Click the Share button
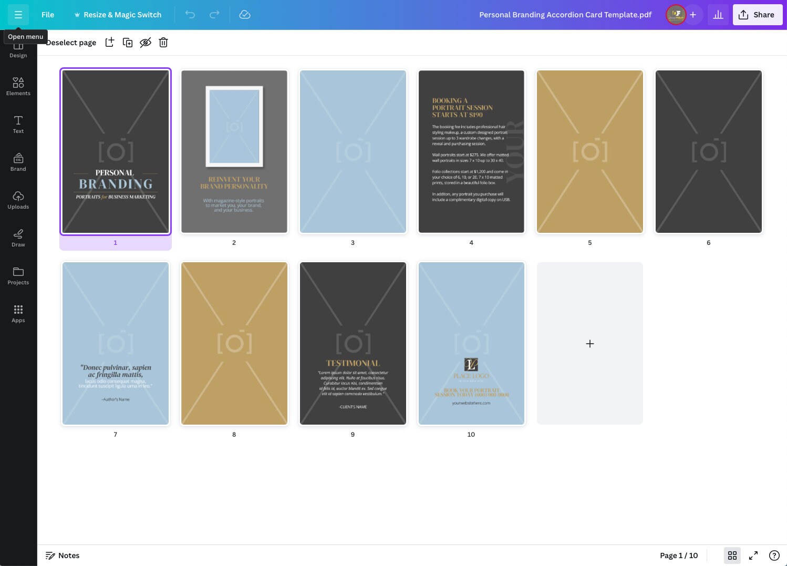 tap(757, 15)
